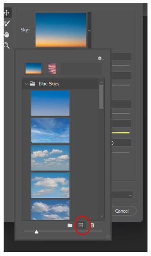Choose the small puffy clouds sky preset

50,158
